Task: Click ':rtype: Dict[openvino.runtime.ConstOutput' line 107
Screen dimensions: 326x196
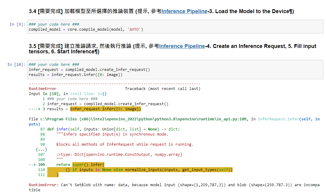Action: pos(119,155)
